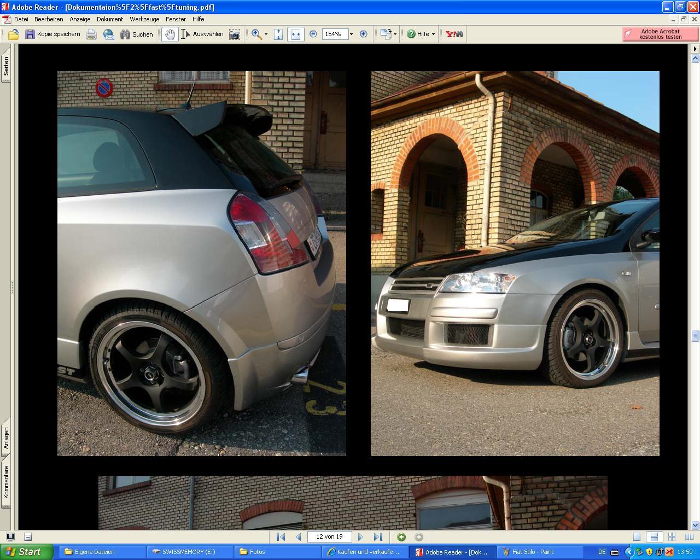Open the Seiten side panel tab
Viewport: 700px width, 560px height.
[6, 67]
